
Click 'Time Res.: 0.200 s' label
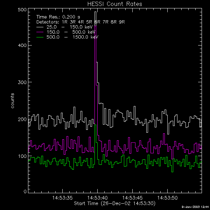58,17
